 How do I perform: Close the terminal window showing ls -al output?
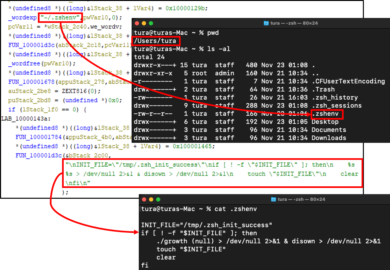(137, 23)
